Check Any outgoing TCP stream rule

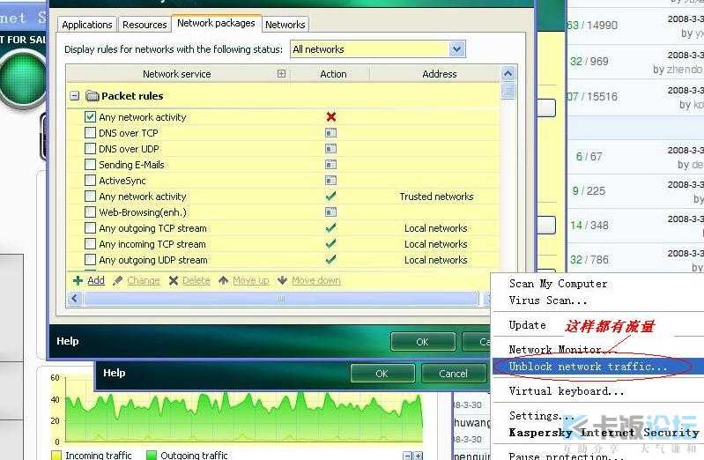[x=90, y=228]
